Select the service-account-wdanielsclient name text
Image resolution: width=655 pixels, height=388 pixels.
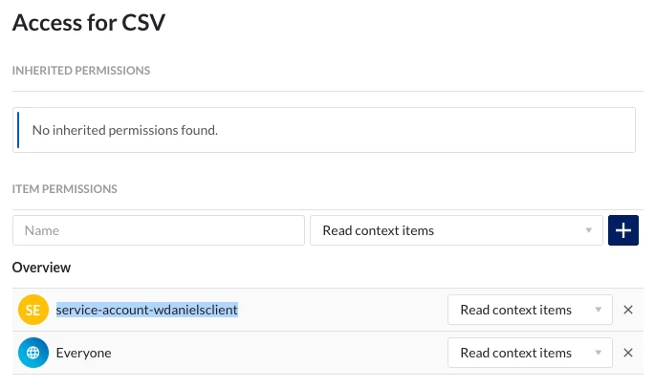[x=146, y=310]
